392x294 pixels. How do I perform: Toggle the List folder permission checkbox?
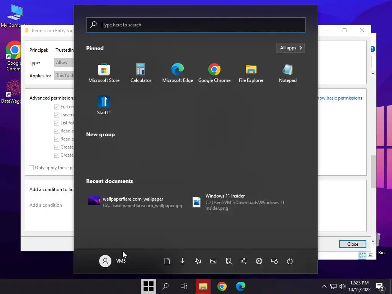[57, 123]
